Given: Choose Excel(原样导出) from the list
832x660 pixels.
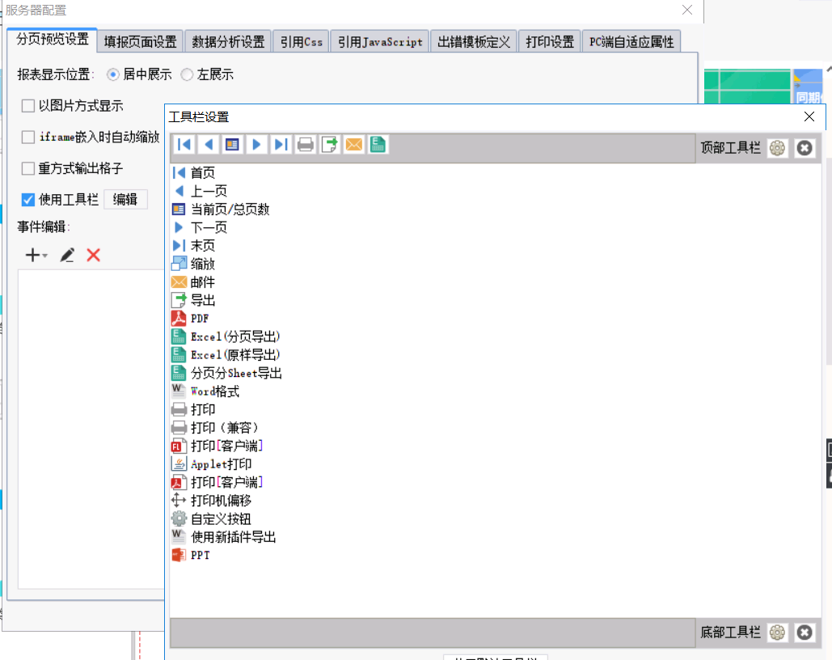Looking at the screenshot, I should click(x=234, y=355).
